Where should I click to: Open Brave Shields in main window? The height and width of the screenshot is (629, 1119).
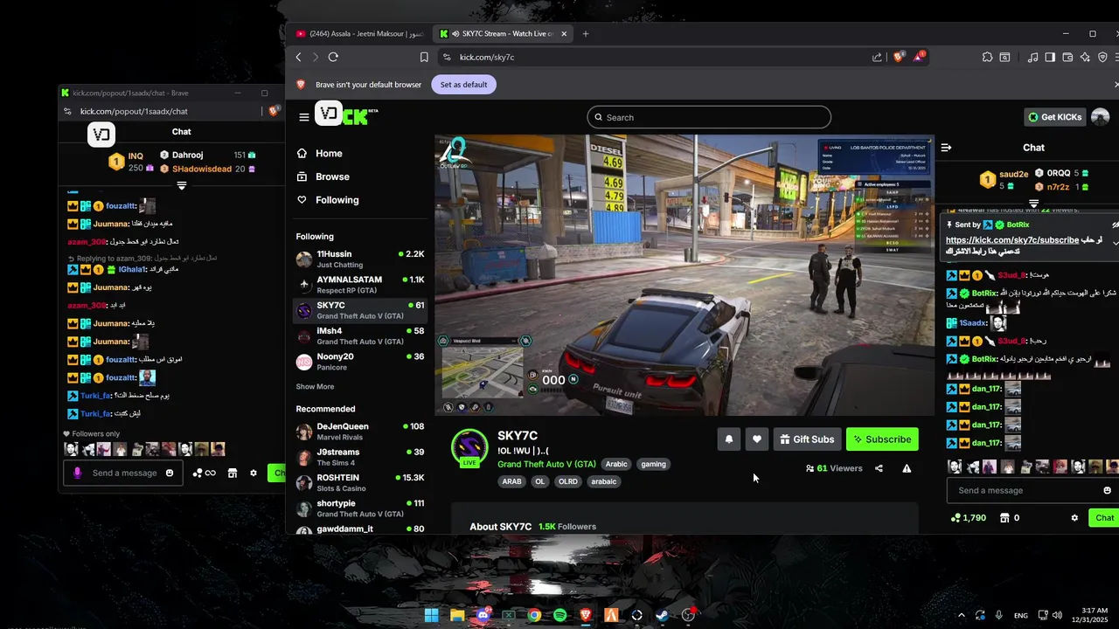[898, 57]
